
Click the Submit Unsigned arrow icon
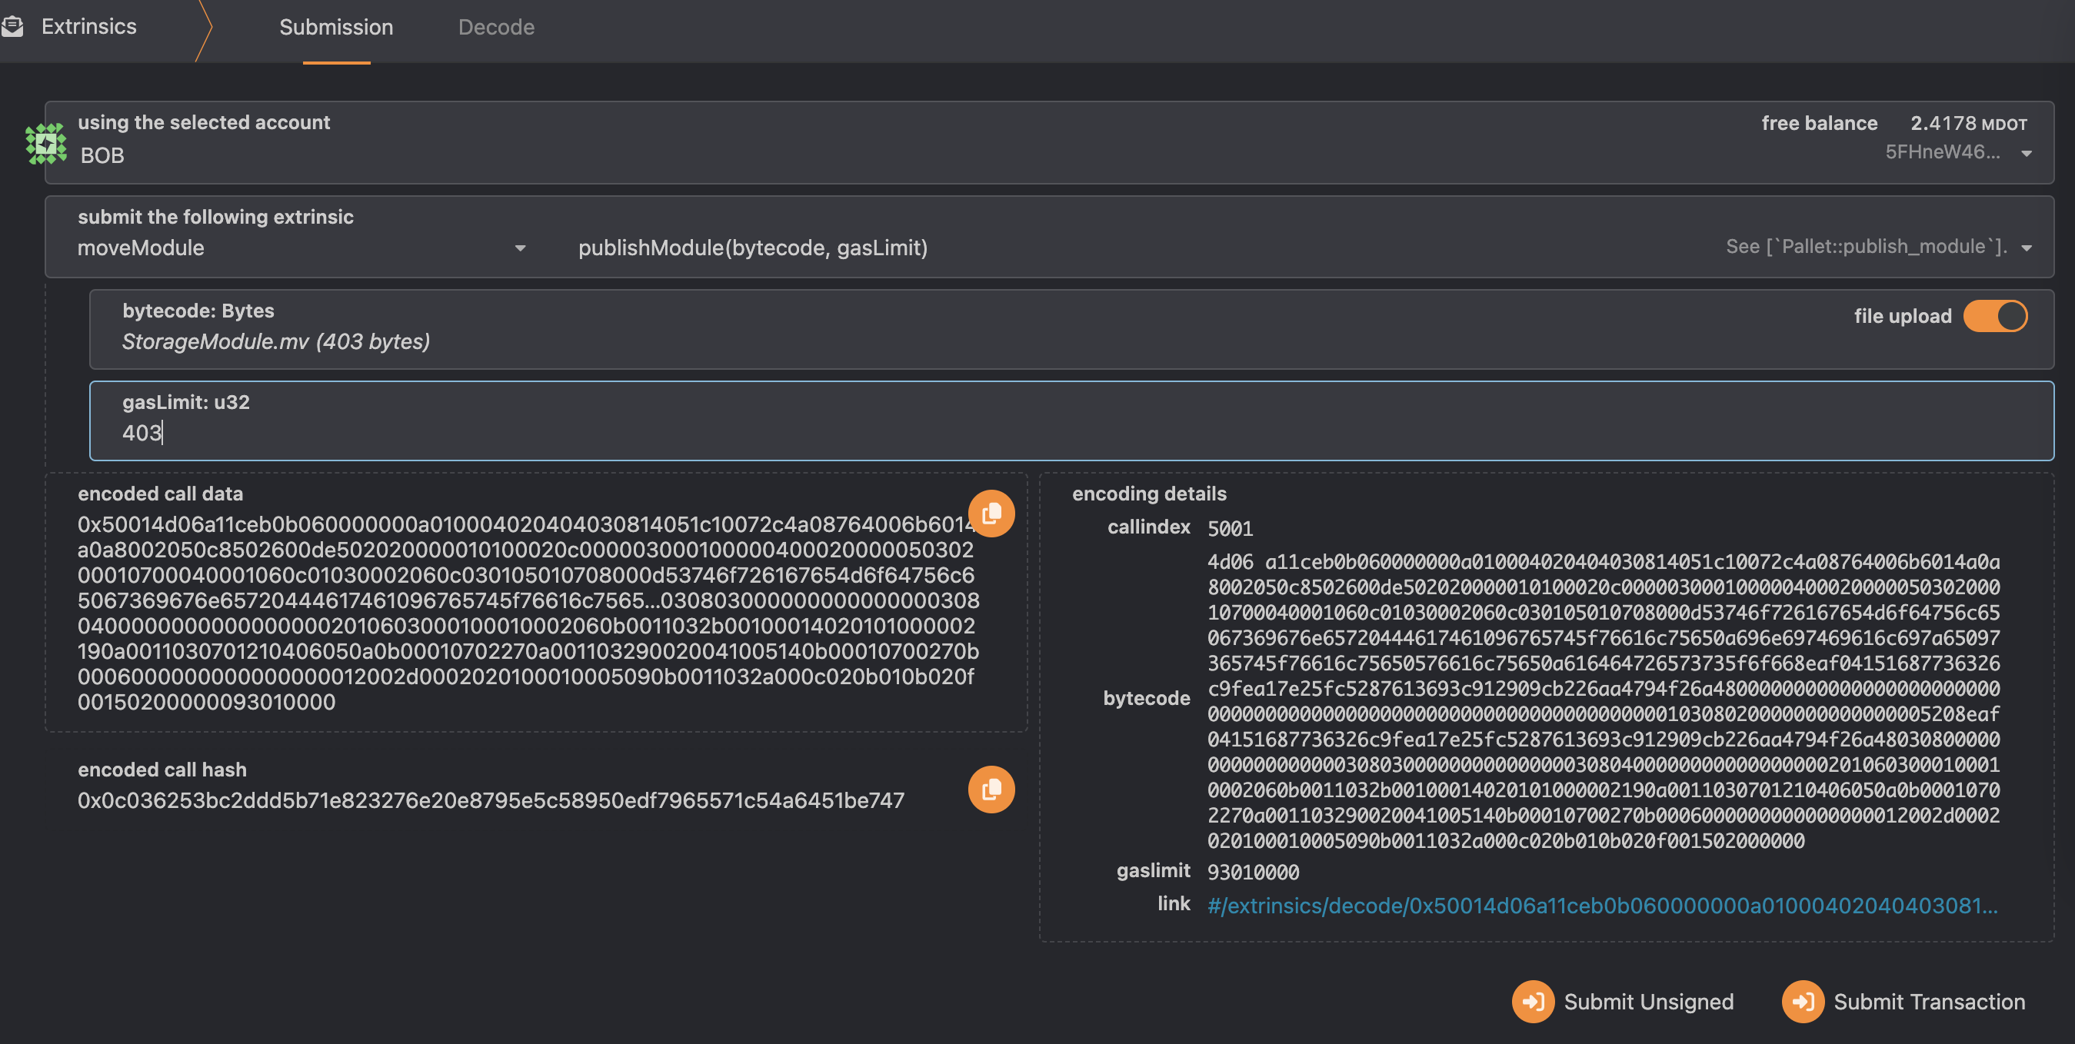point(1532,1002)
